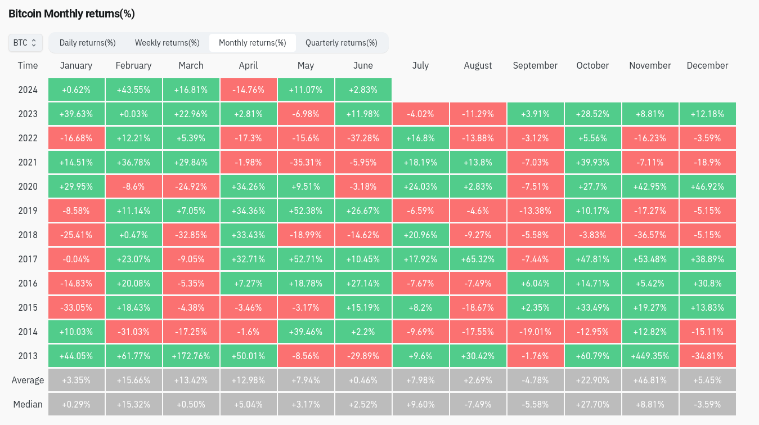The image size is (759, 425).
Task: Click the 2017 August +65.32% cell
Action: tap(478, 259)
